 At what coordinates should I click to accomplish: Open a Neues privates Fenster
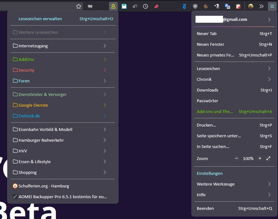tap(234, 55)
